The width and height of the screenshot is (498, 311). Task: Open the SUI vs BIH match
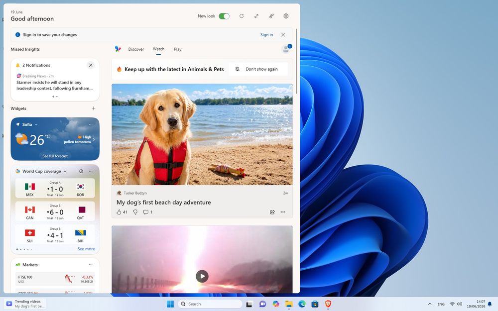point(55,234)
